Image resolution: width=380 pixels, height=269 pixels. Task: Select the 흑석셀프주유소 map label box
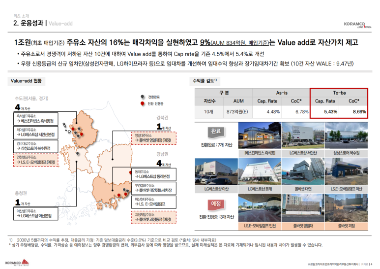click(35, 119)
